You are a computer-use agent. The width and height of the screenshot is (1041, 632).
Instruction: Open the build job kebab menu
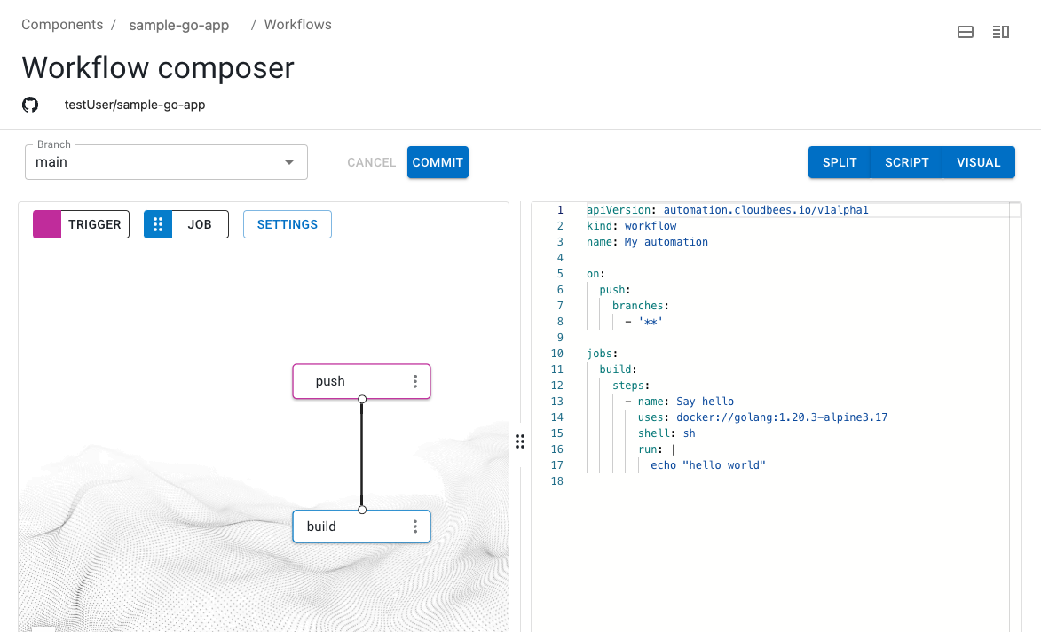pyautogui.click(x=415, y=526)
